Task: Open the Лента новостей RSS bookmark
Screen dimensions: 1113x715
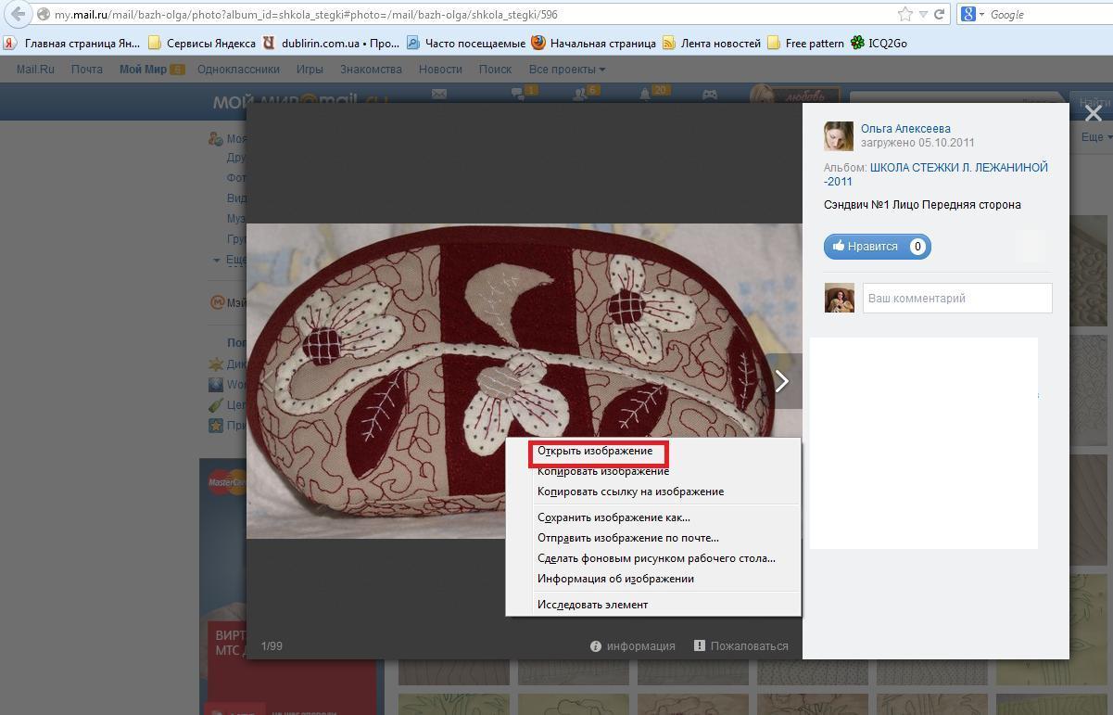Action: [712, 43]
